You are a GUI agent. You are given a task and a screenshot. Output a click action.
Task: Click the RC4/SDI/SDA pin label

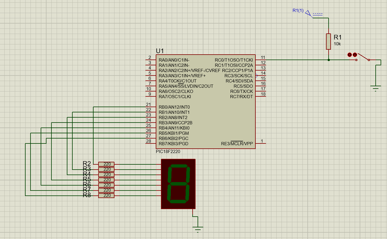[x=239, y=81]
